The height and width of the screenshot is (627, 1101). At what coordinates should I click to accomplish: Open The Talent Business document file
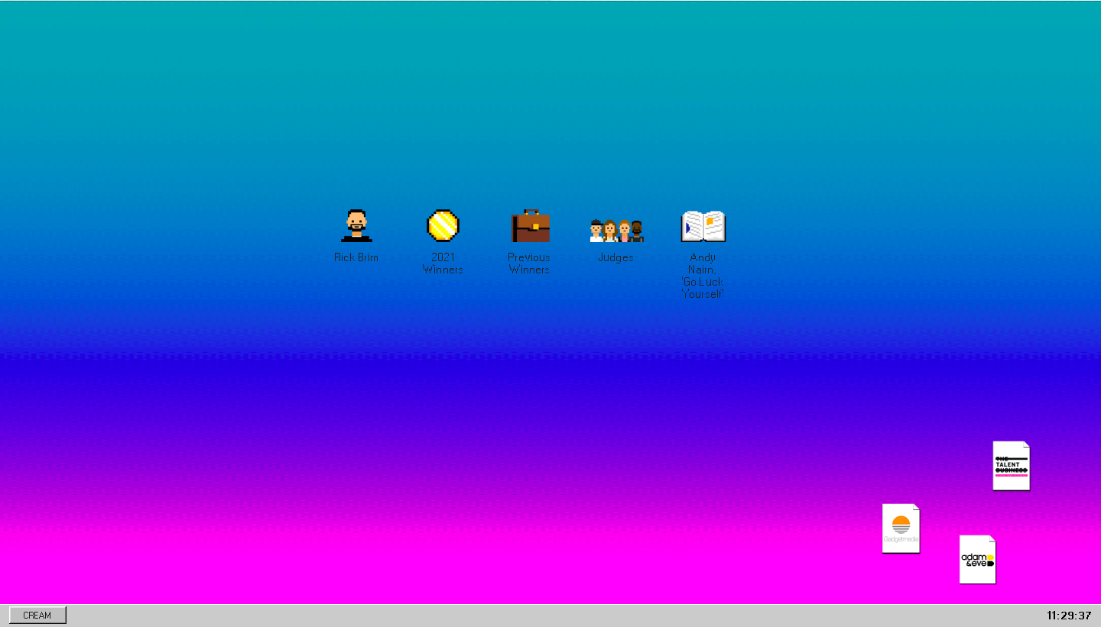[x=1011, y=465]
